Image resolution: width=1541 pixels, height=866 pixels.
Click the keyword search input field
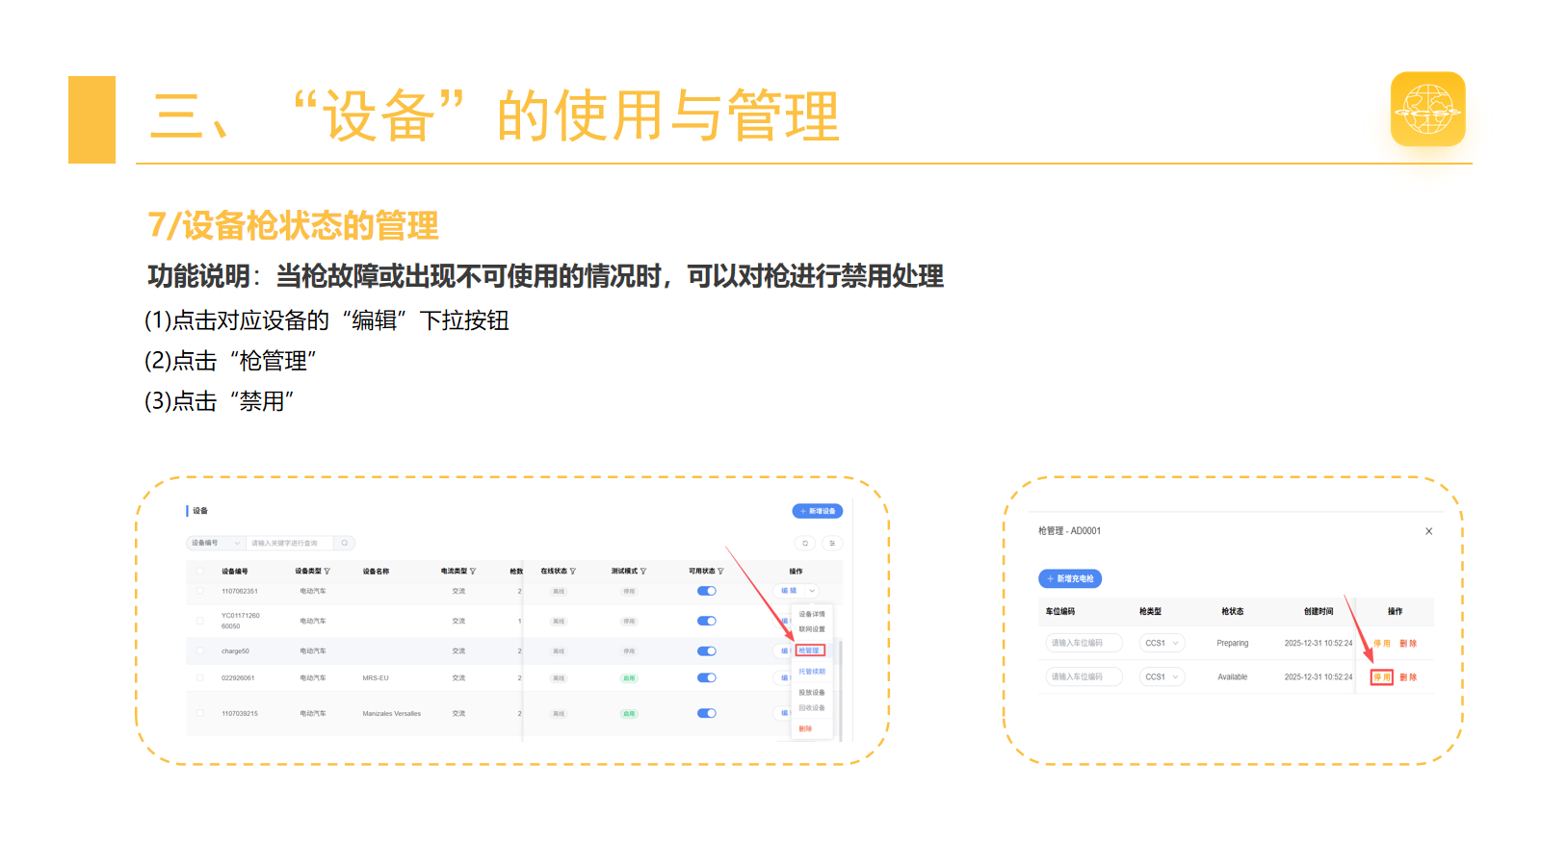pyautogui.click(x=290, y=543)
